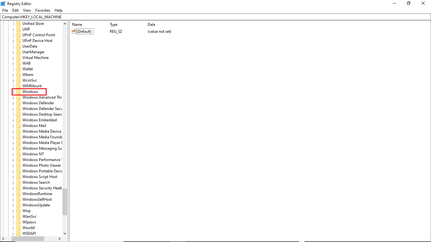Image resolution: width=431 pixels, height=242 pixels.
Task: Open the Help menu
Action: click(58, 10)
